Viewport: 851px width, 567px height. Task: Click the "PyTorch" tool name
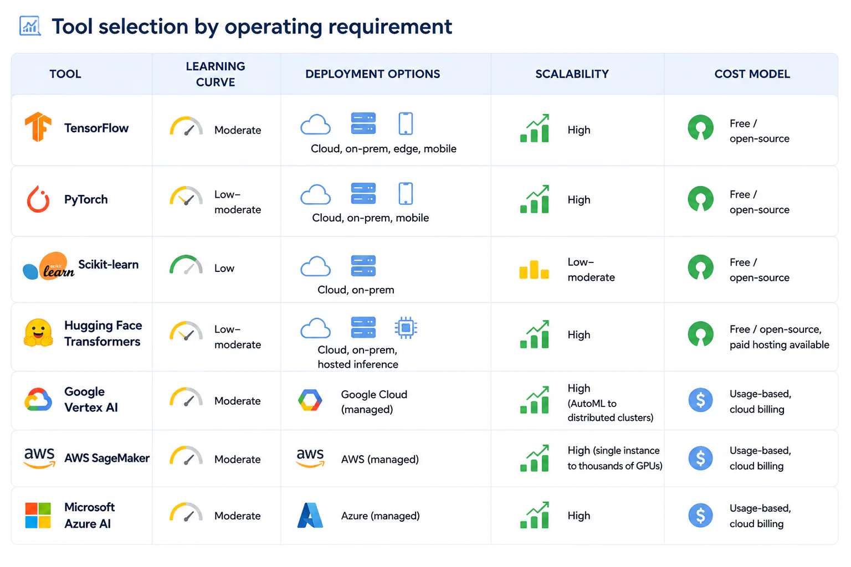click(86, 199)
